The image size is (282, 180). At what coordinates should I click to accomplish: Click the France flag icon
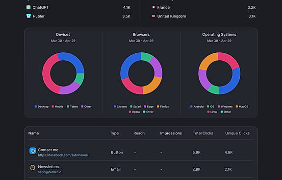(154, 7)
